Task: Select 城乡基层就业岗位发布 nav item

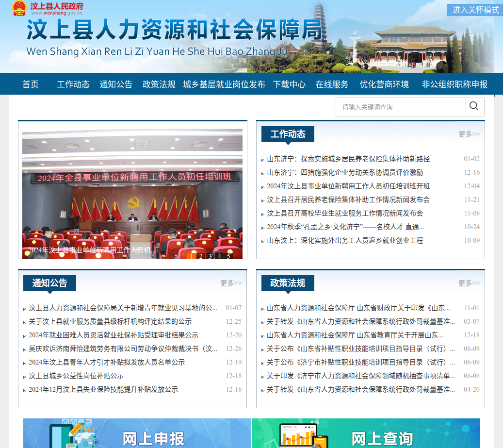Action: pos(224,84)
